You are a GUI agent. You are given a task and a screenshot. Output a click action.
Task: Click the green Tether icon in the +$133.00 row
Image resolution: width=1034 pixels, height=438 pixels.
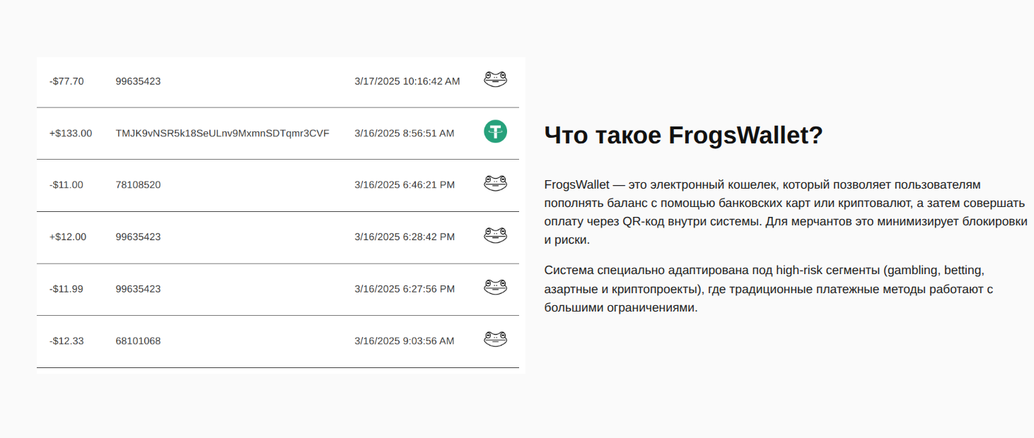click(495, 131)
